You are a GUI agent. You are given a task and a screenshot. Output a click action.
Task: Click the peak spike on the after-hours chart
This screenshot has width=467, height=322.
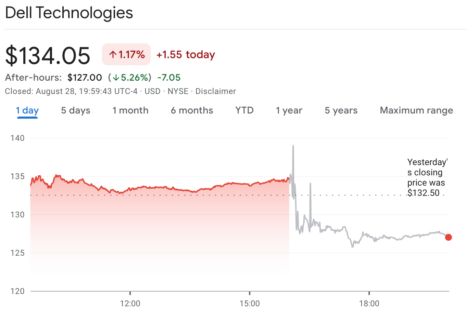[x=293, y=146]
